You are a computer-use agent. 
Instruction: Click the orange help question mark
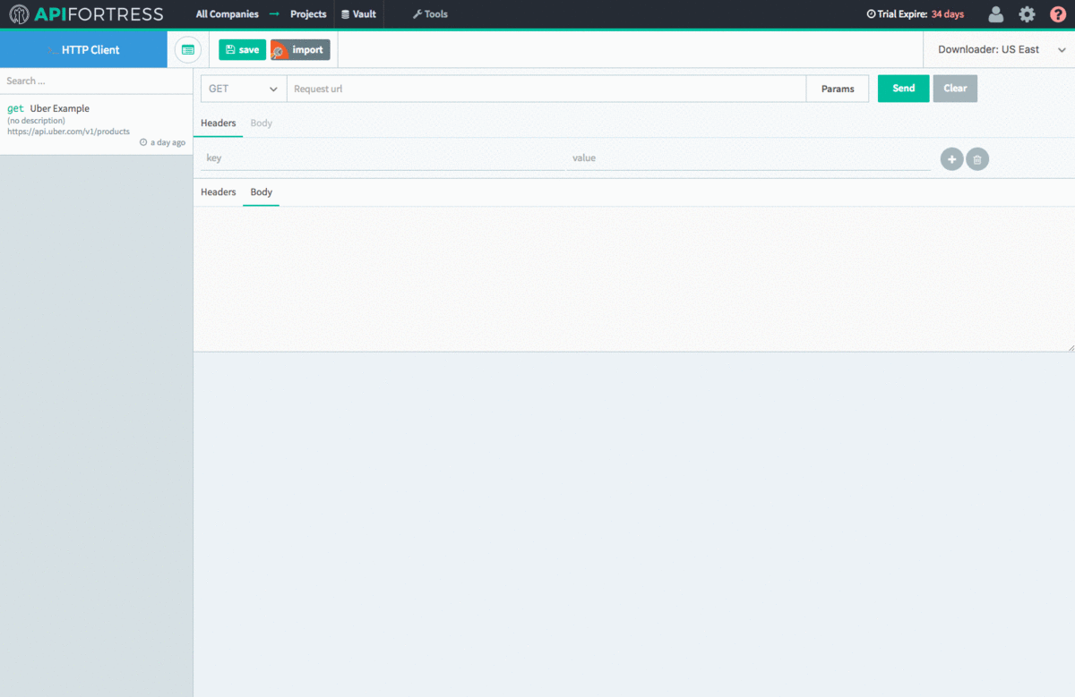coord(1058,14)
